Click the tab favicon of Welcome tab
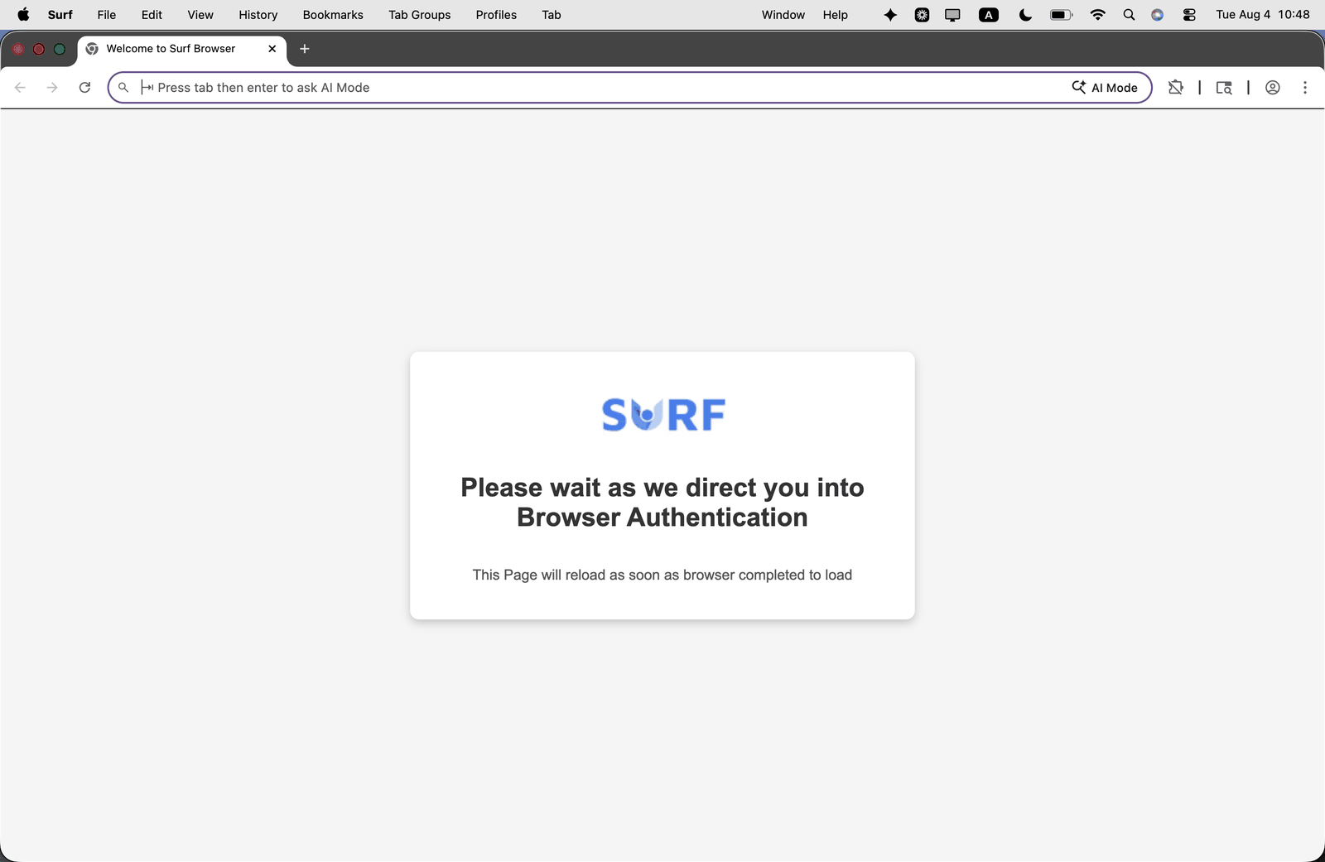 coord(92,49)
